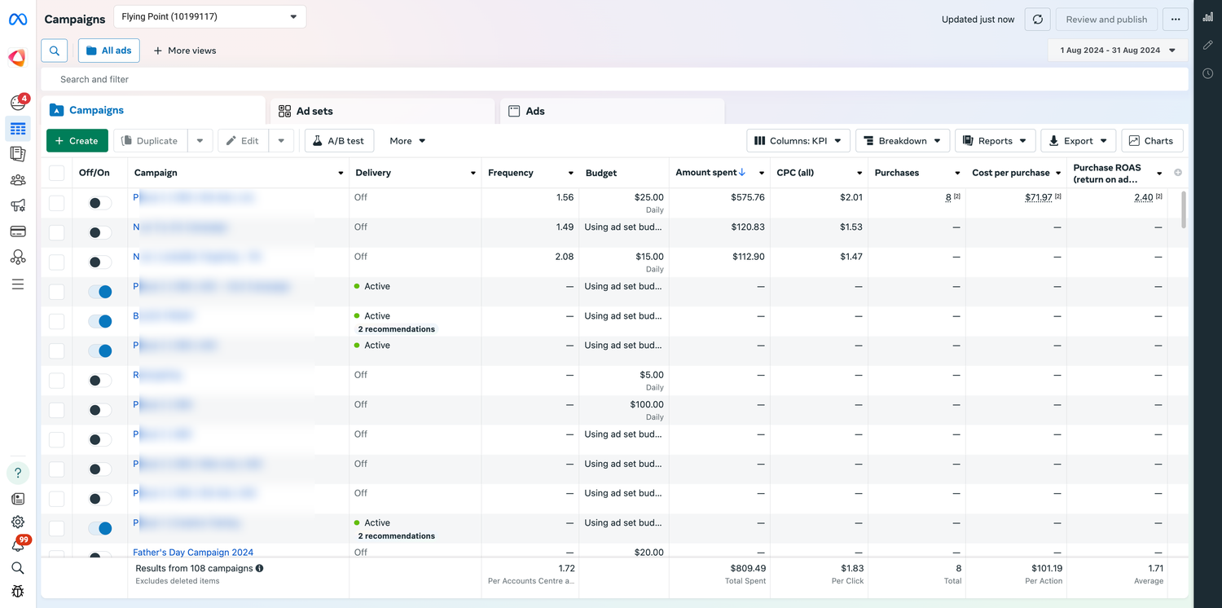
Task: Open the All tools hamburger menu
Action: click(18, 284)
